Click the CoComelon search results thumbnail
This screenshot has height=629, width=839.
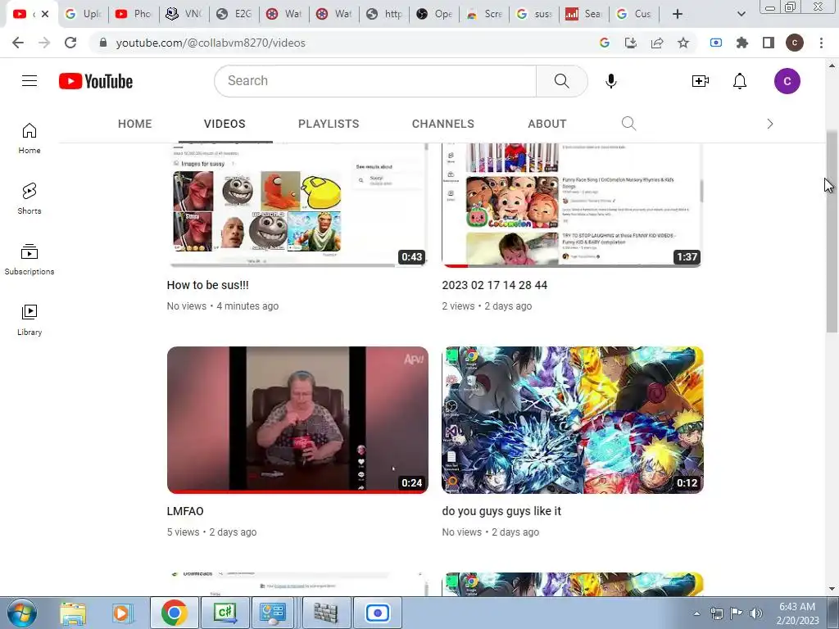tap(573, 205)
